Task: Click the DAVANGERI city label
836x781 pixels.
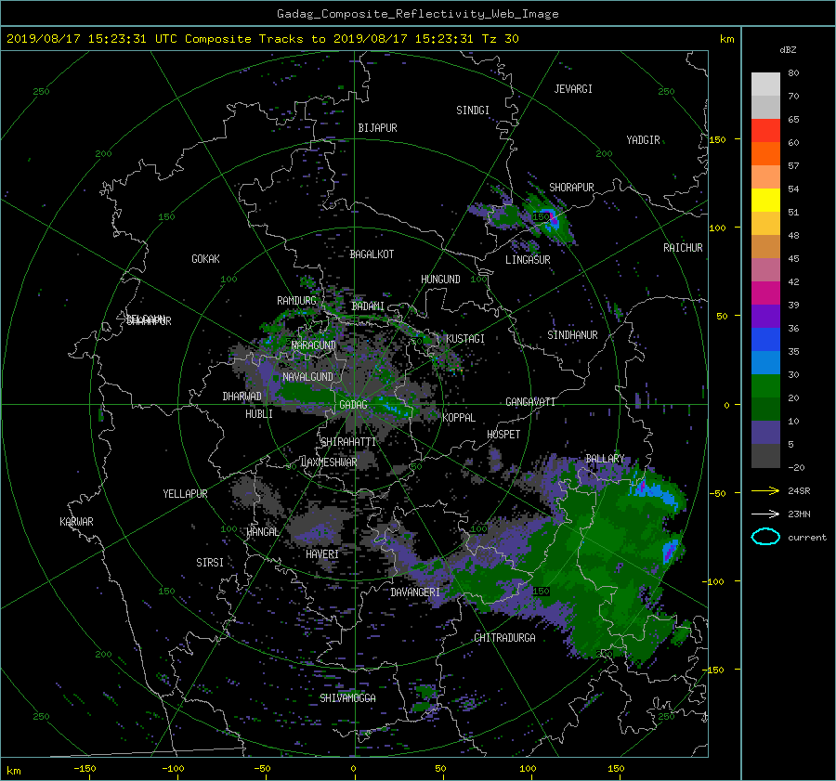Action: click(x=415, y=592)
